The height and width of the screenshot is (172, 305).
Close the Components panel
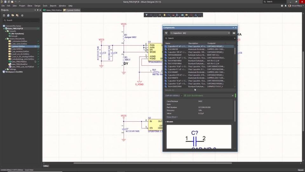[236, 28]
